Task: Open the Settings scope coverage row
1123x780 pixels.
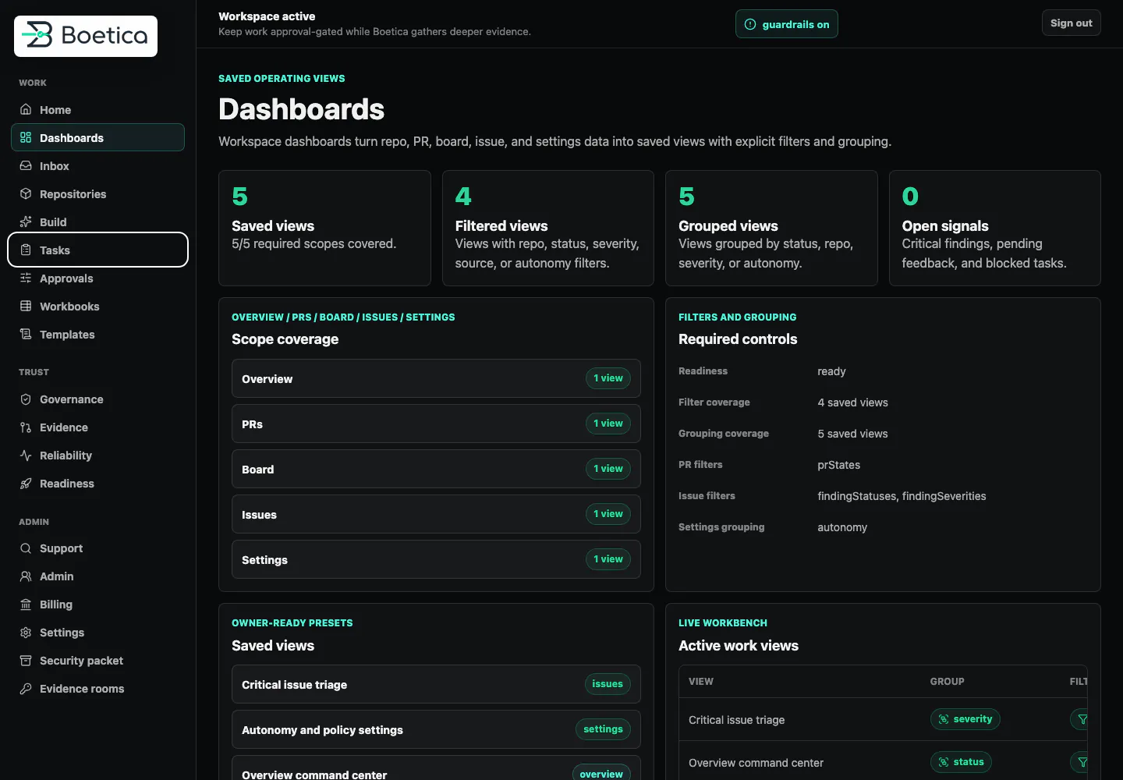Action: click(436, 559)
